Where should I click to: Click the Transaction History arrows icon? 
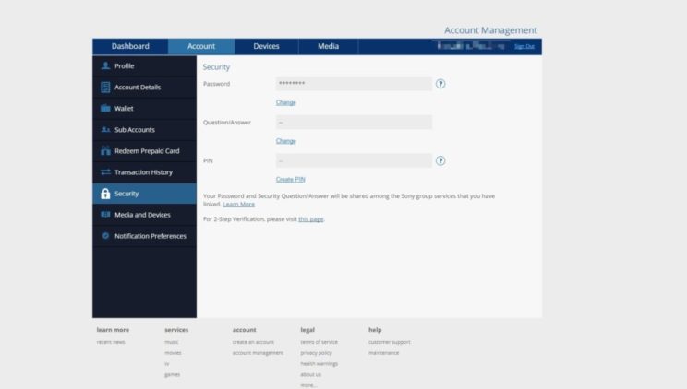point(105,172)
